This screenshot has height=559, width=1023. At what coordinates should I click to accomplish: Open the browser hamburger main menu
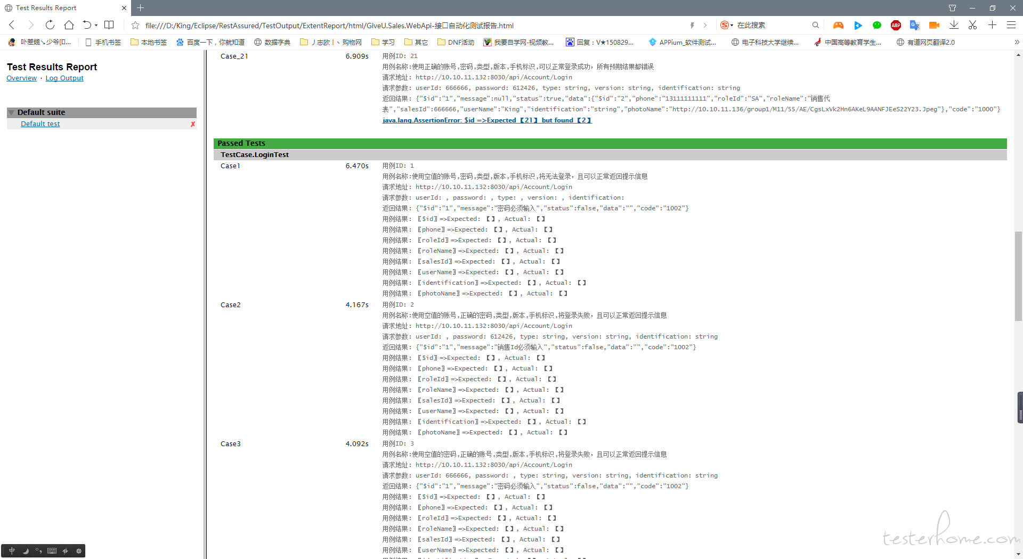pyautogui.click(x=1011, y=25)
